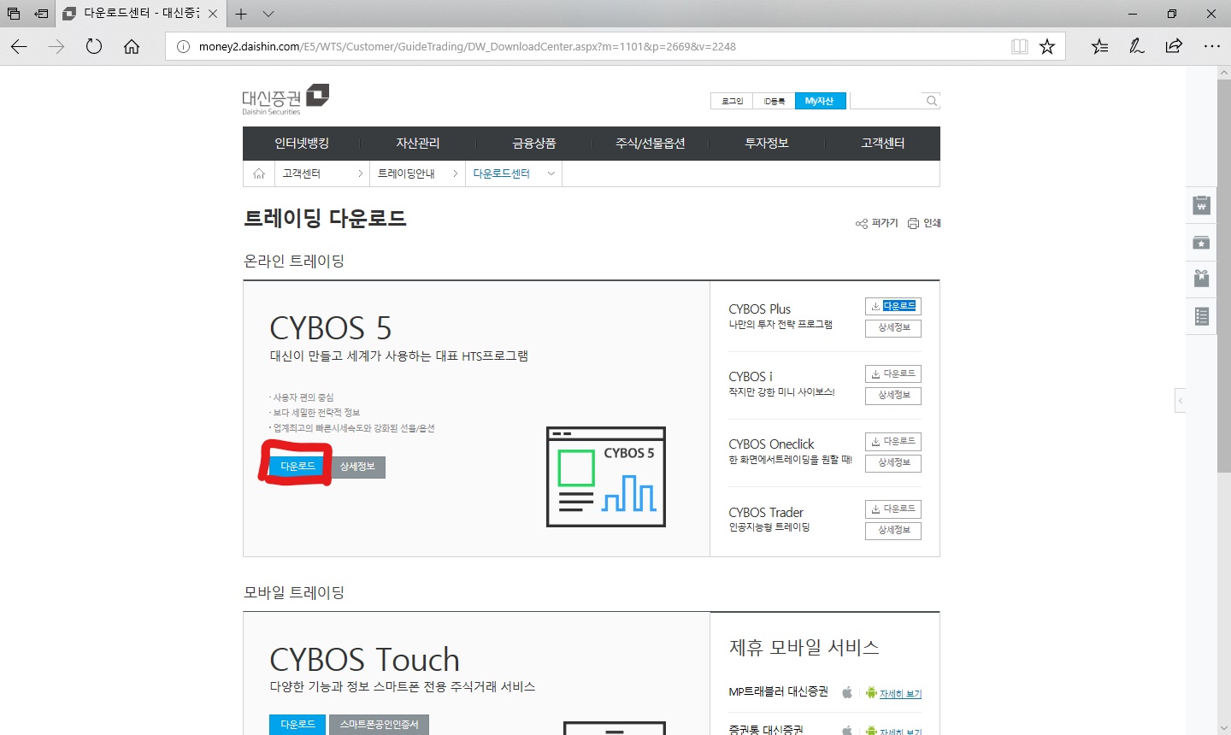Set the current tabs aside

click(x=41, y=14)
